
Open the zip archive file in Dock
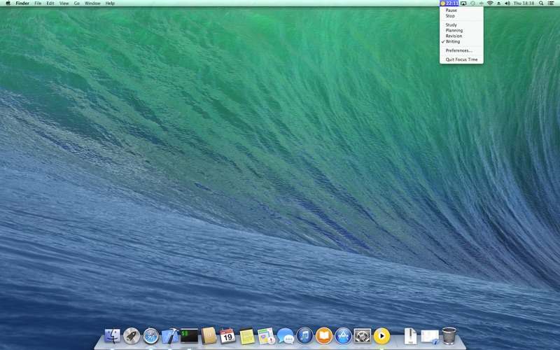pyautogui.click(x=410, y=336)
